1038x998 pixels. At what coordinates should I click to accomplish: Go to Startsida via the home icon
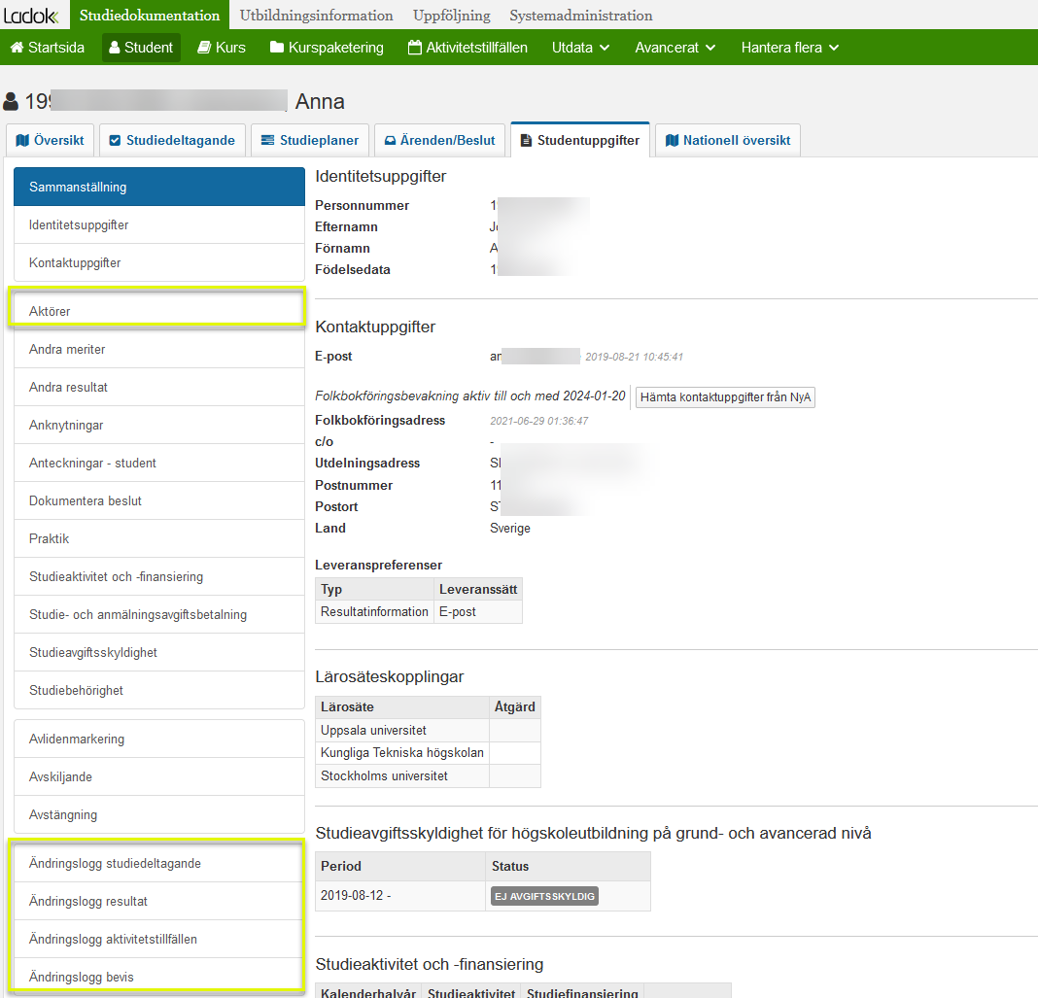point(48,48)
